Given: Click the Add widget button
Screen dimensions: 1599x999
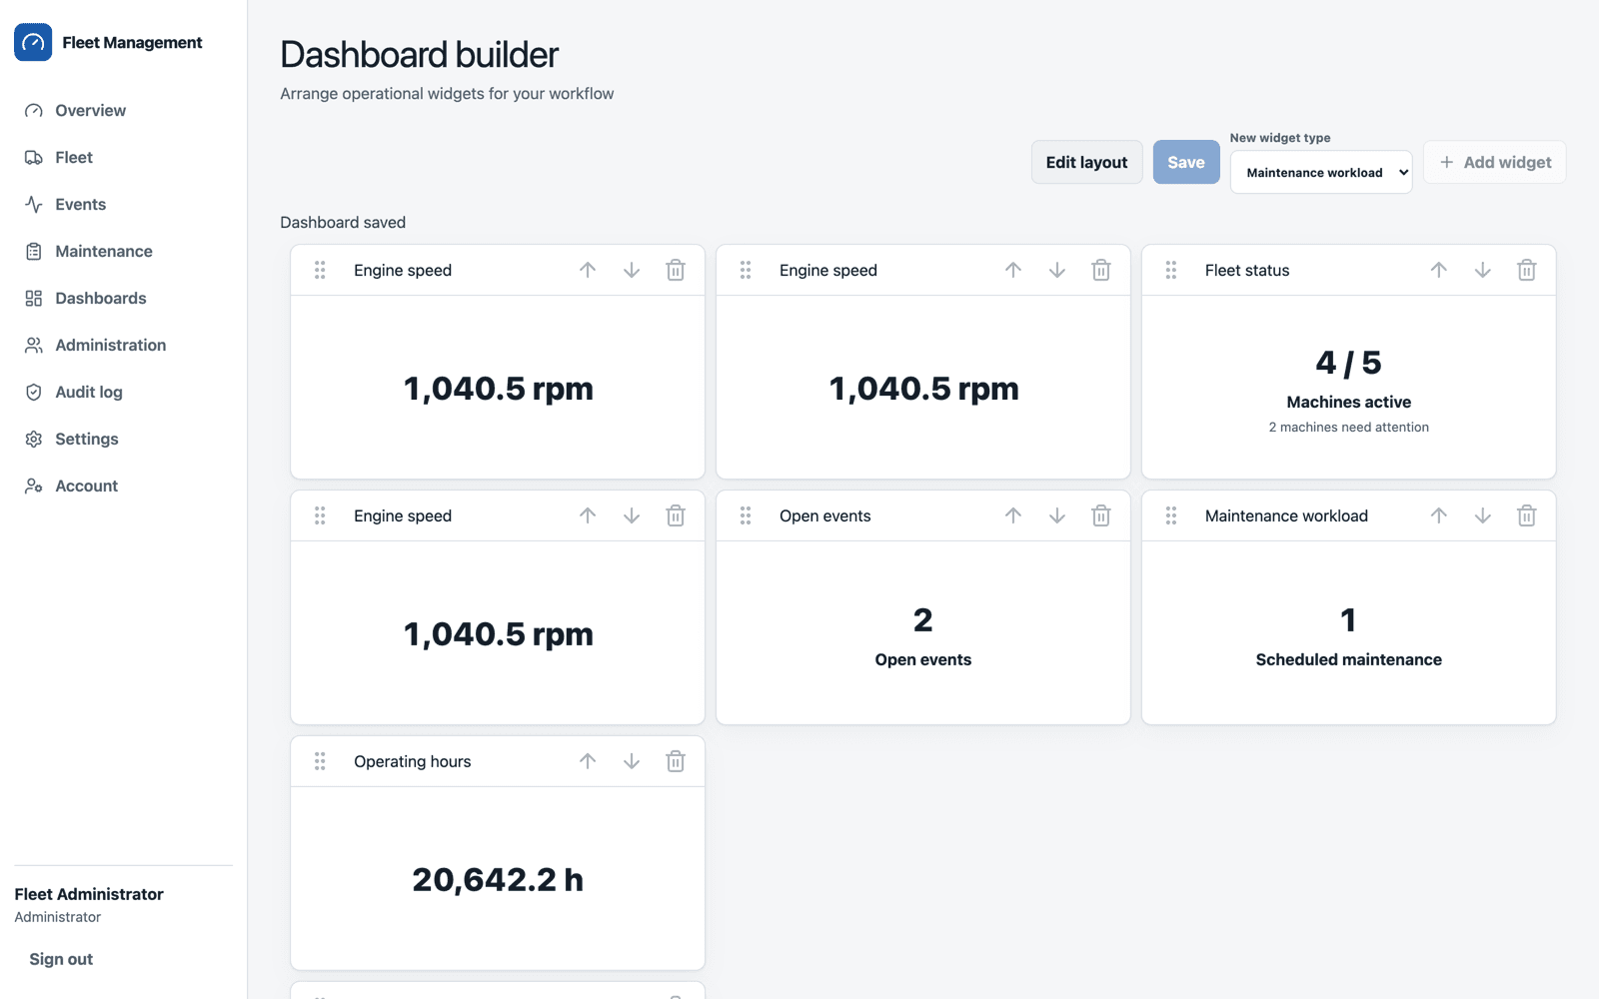Looking at the screenshot, I should (1495, 163).
